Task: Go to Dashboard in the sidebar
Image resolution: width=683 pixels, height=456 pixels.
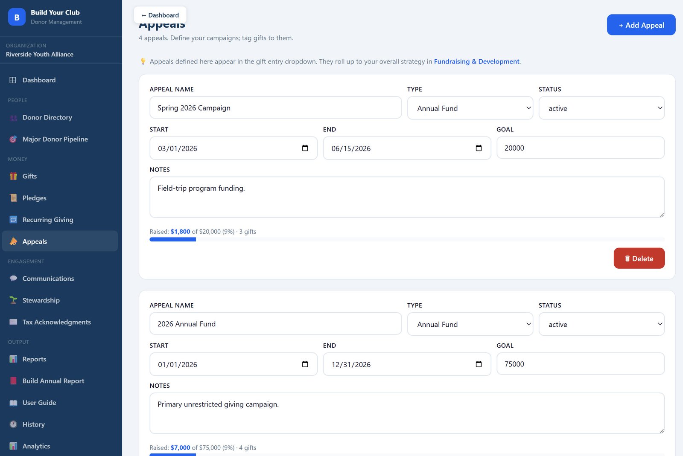Action: point(60,80)
